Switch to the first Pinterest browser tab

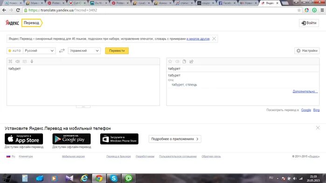click(56, 3)
